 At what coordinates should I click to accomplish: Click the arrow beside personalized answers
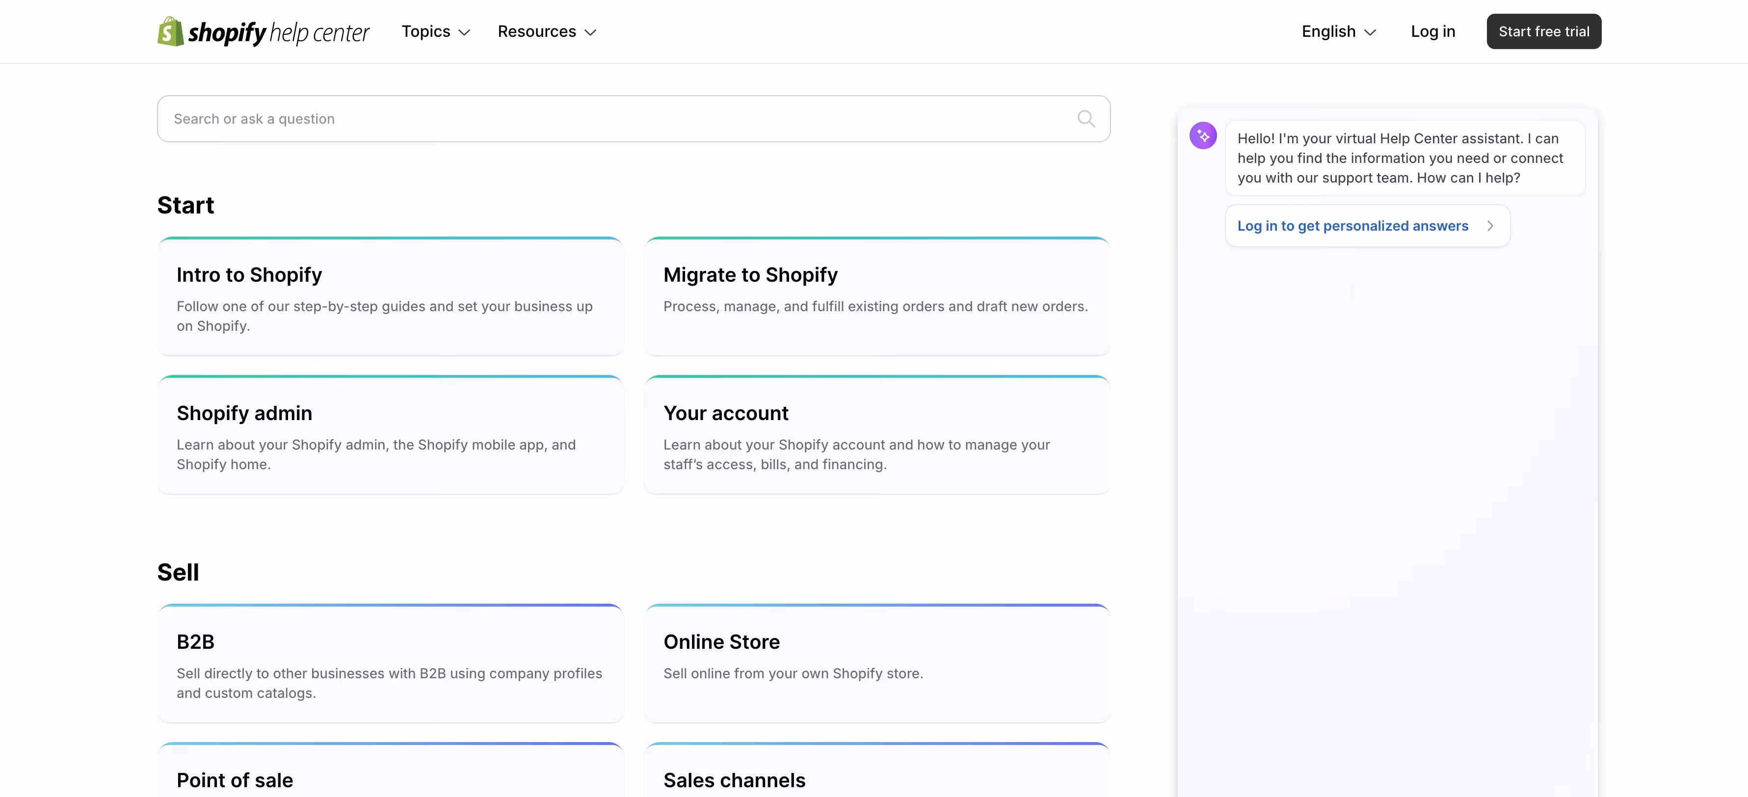[x=1489, y=226]
